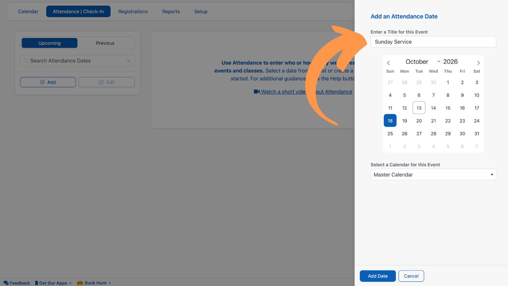The width and height of the screenshot is (508, 286).
Task: Click the event title input field
Action: pyautogui.click(x=433, y=42)
